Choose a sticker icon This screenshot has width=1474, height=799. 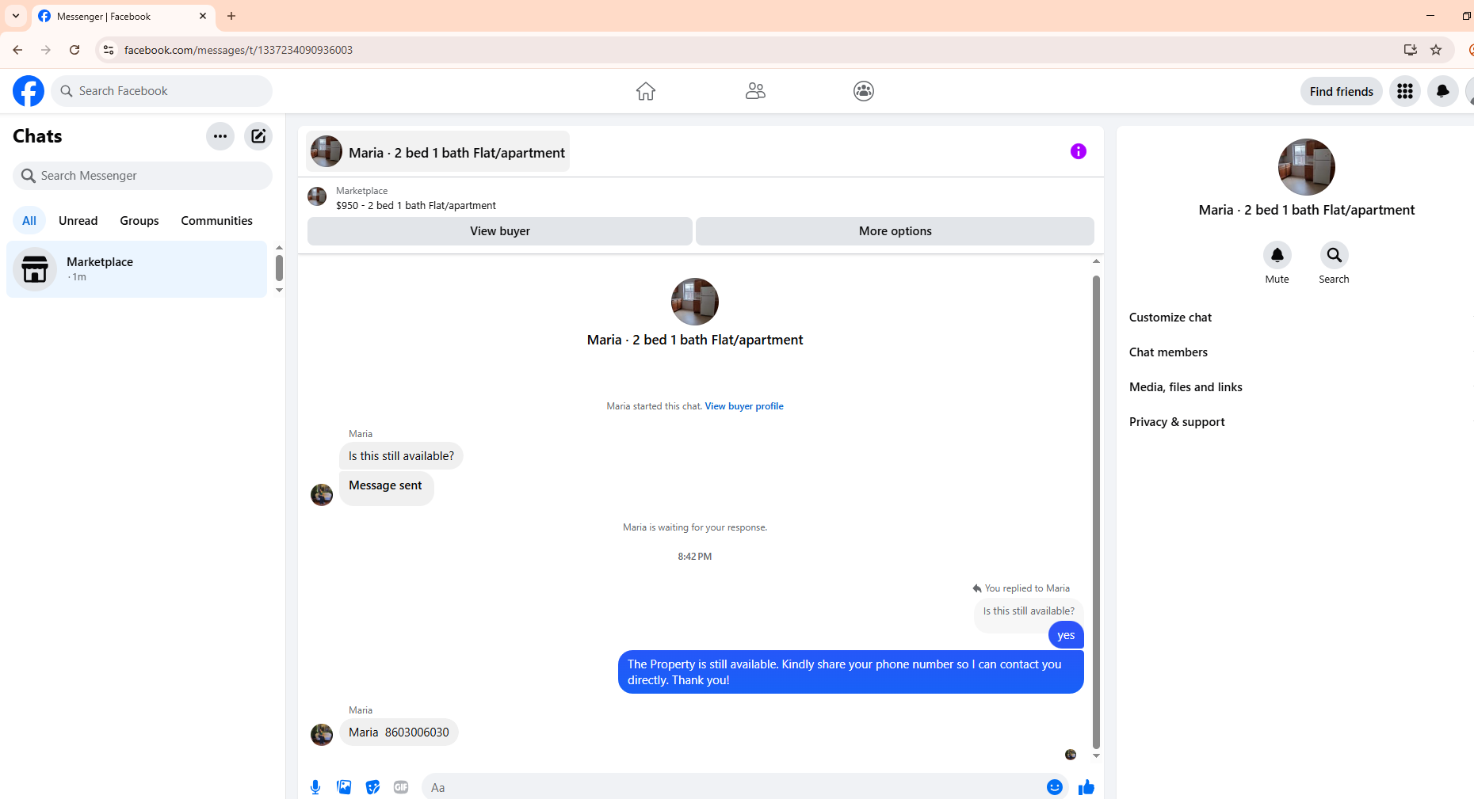click(x=372, y=787)
